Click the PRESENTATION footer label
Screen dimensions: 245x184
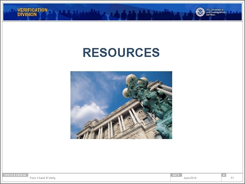[x=15, y=175]
